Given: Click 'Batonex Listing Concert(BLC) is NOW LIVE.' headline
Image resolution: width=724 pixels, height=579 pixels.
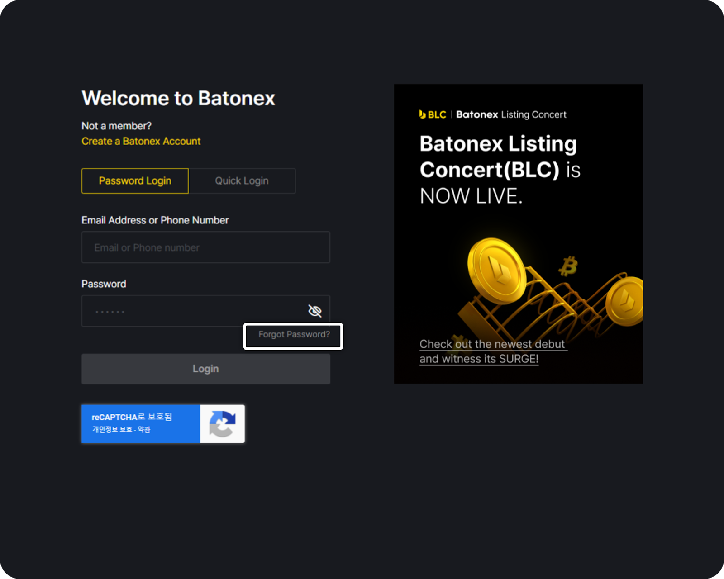Looking at the screenshot, I should 500,170.
